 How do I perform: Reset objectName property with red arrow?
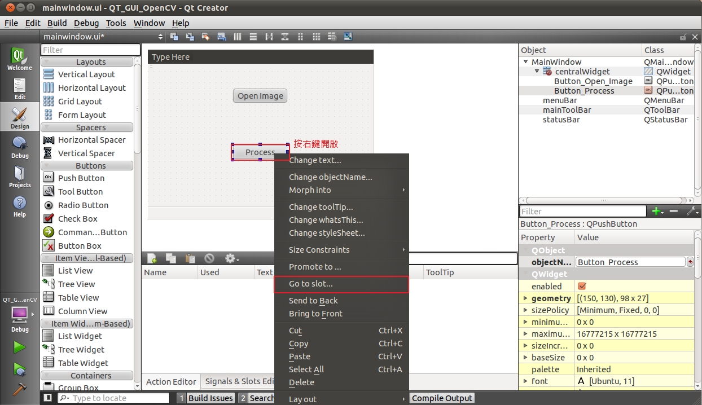(691, 262)
